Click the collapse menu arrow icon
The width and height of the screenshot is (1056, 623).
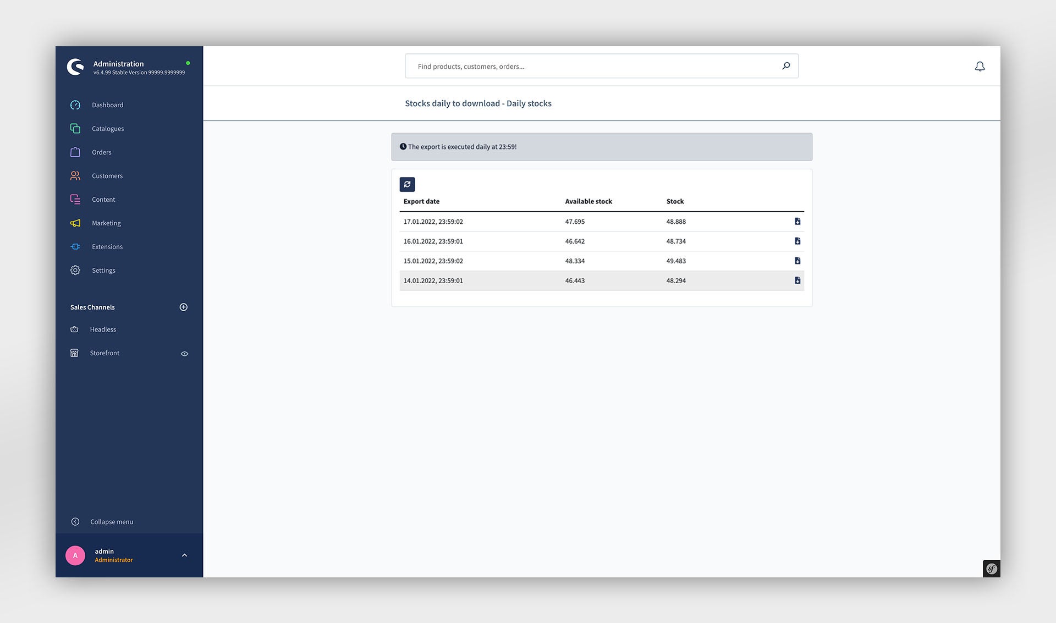[x=75, y=522]
